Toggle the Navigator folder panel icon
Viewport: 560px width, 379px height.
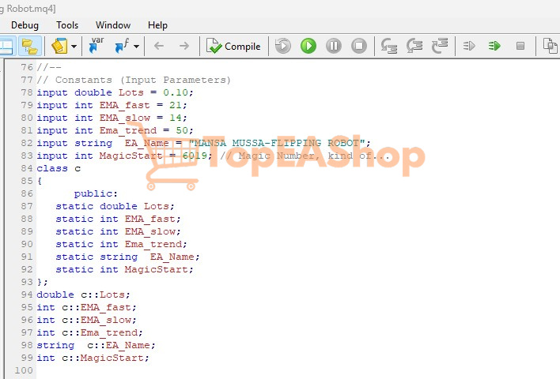30,46
